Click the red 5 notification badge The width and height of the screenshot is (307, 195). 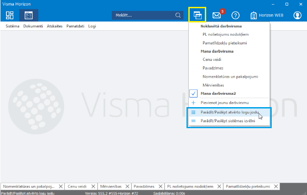tap(222, 11)
